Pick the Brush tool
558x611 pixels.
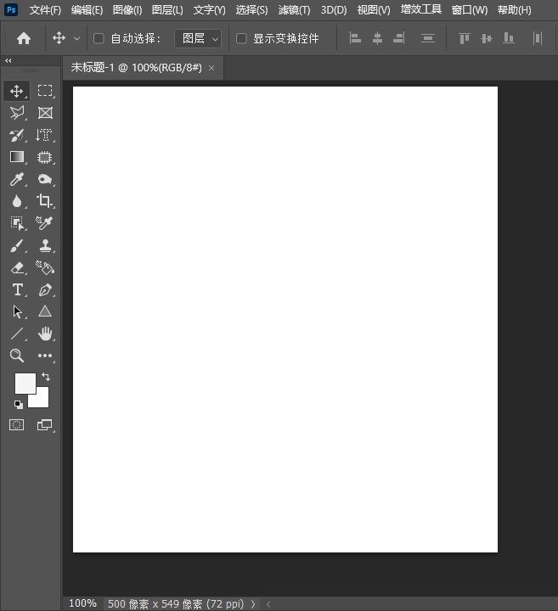tap(17, 246)
